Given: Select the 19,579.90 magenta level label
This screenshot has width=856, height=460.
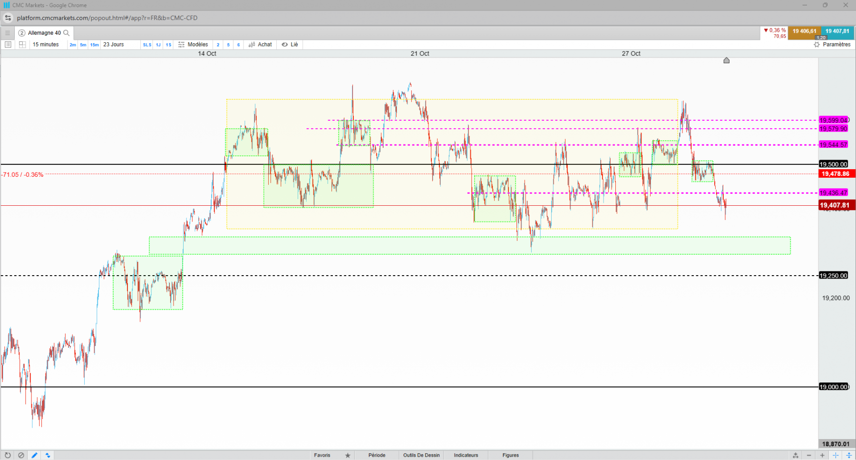Looking at the screenshot, I should [x=833, y=129].
